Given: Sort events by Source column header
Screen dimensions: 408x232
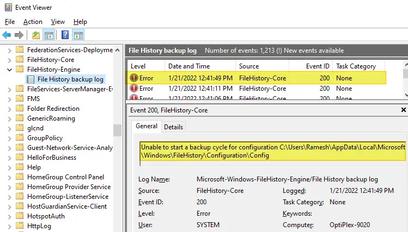Looking at the screenshot, I should click(x=263, y=66).
